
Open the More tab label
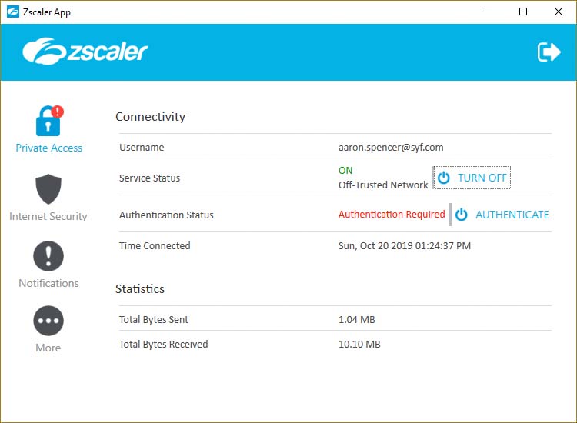(x=48, y=348)
